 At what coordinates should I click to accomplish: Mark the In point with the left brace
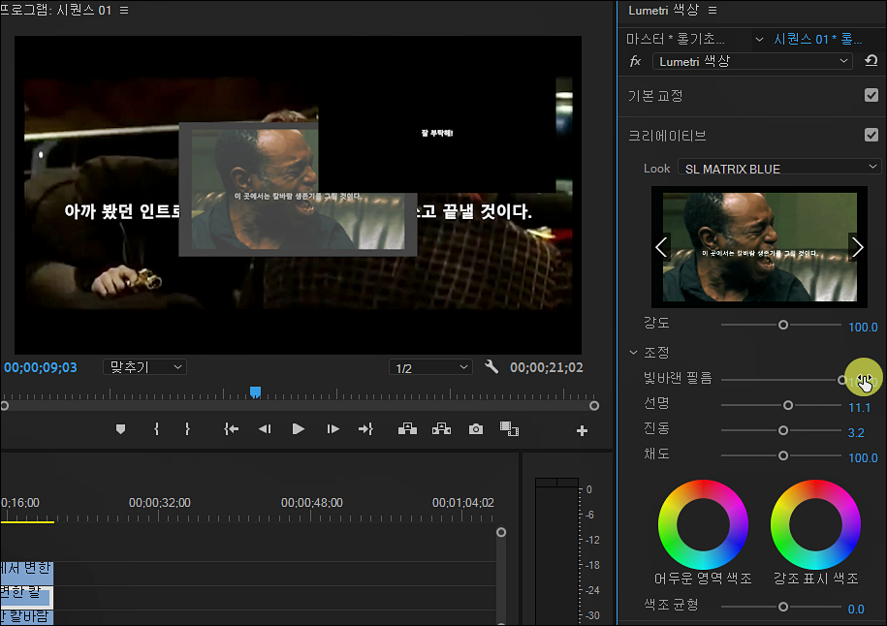pos(157,429)
